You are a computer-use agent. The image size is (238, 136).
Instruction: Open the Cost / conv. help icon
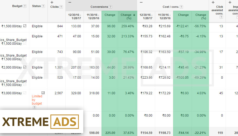click(181, 7)
